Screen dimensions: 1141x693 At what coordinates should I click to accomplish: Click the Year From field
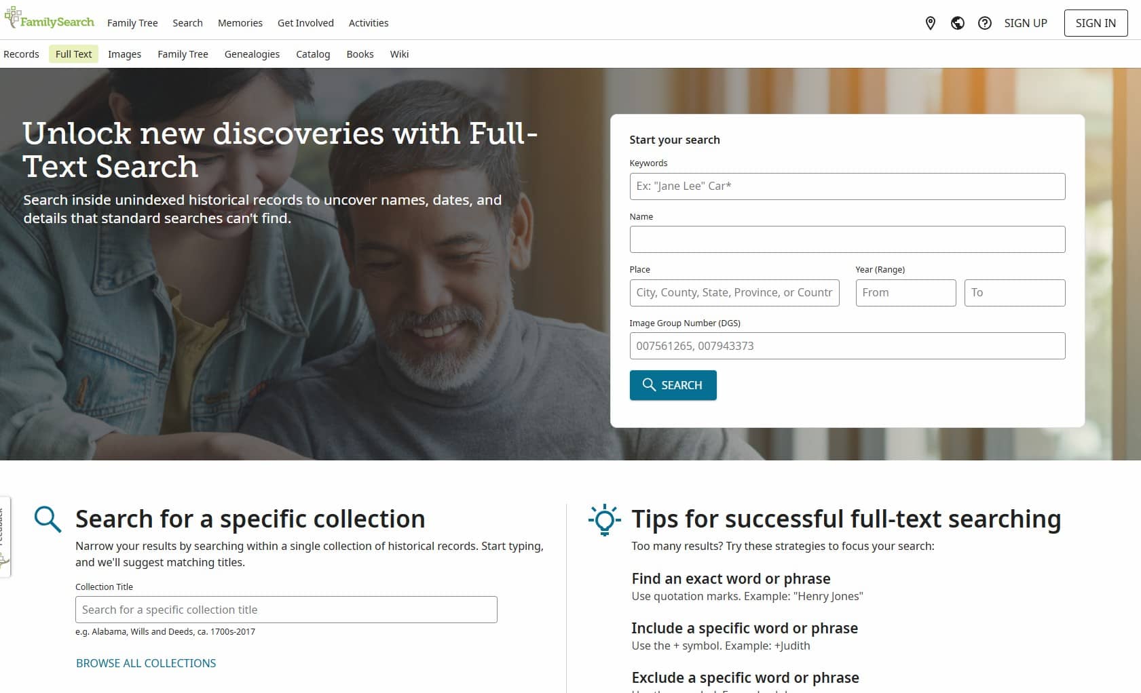point(905,293)
